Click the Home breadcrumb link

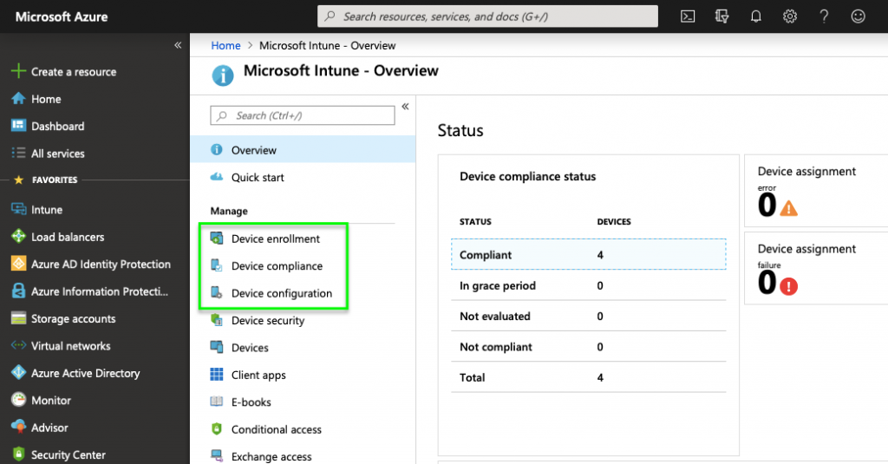click(x=225, y=45)
